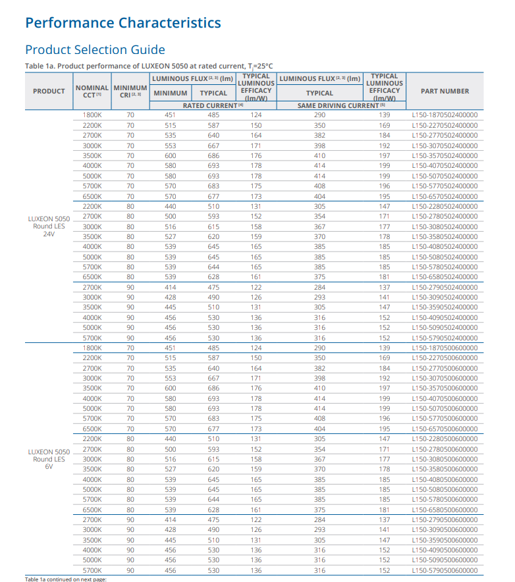This screenshot has width=515, height=582.
Task: Click the 'Table 1a continued on next page' note
Action: 65,579
